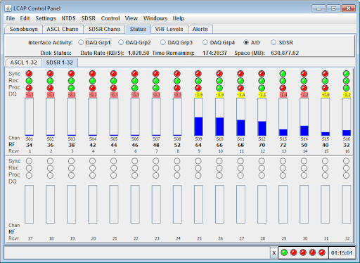The image size is (360, 263).
Task: Open the Windows menu
Action: click(x=155, y=18)
